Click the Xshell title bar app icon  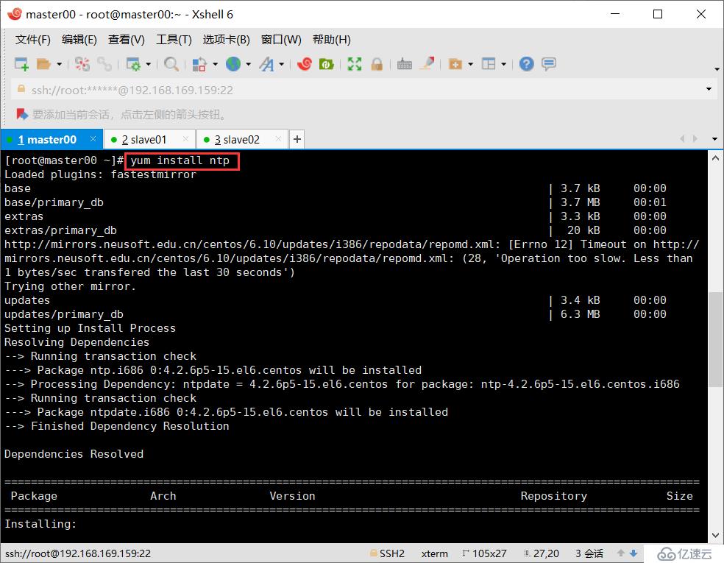[14, 14]
